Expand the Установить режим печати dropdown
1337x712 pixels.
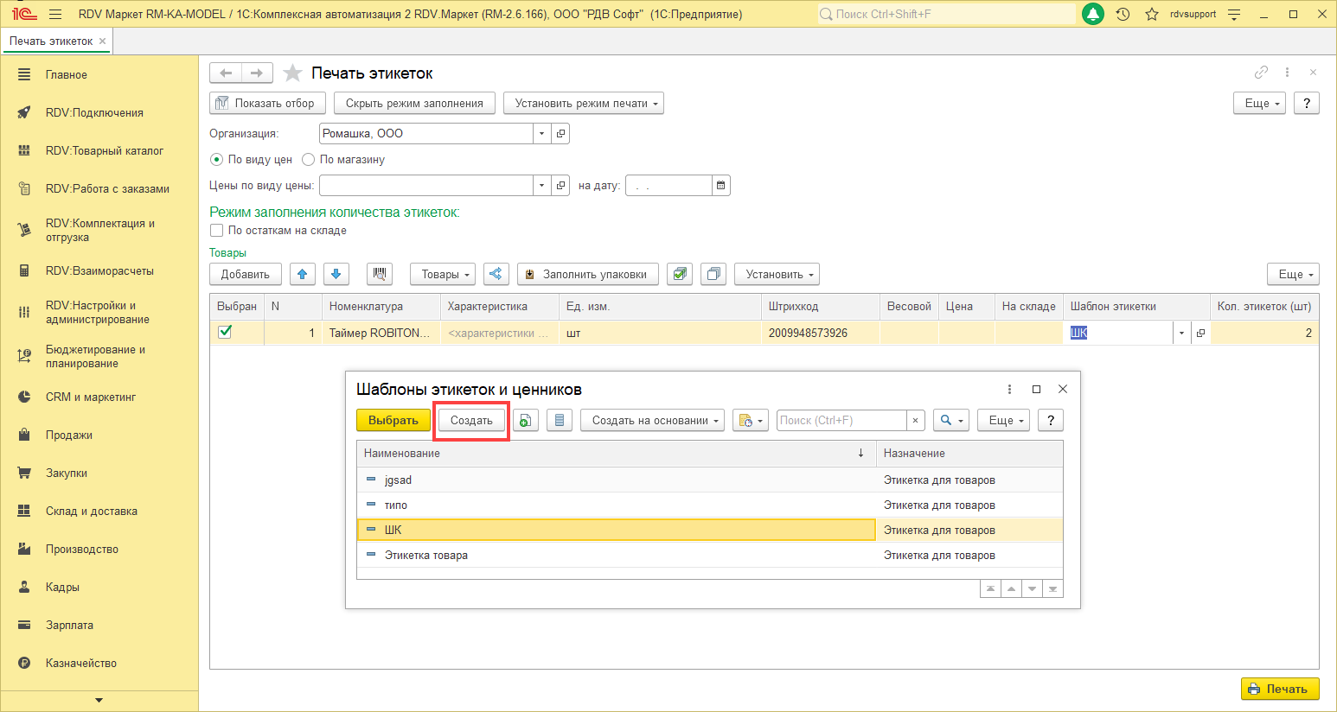coord(583,104)
